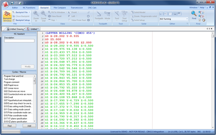Click the Modify button in NC-Assistant
216x135 pixels.
coord(28,67)
